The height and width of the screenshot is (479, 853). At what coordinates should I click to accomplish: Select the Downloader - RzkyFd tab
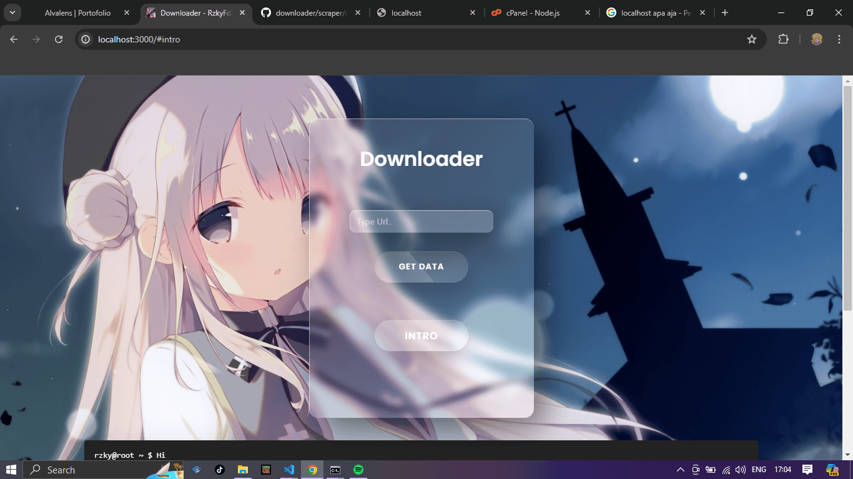coord(196,12)
